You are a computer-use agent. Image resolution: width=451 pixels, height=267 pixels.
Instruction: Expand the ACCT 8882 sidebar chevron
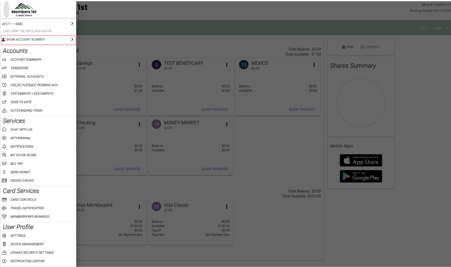pyautogui.click(x=72, y=24)
